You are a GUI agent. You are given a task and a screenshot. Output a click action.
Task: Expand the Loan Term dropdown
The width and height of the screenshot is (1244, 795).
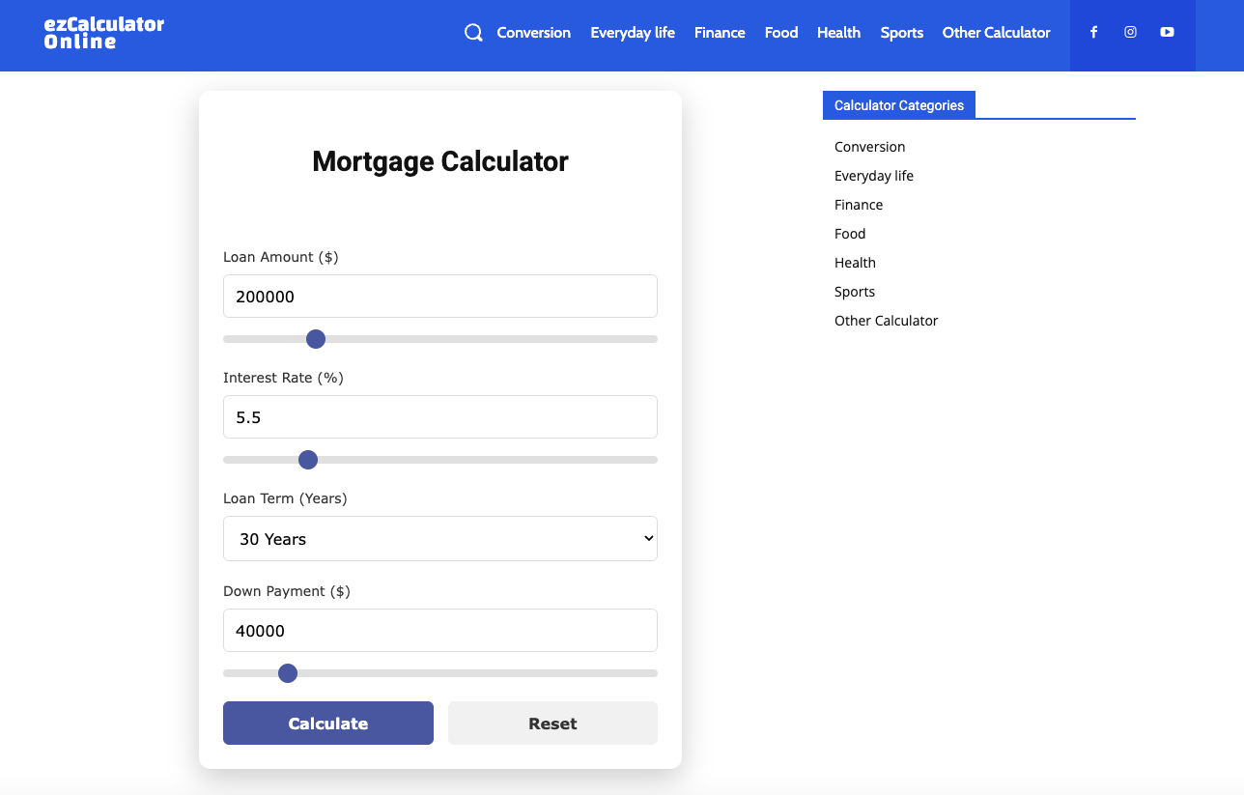pos(439,539)
